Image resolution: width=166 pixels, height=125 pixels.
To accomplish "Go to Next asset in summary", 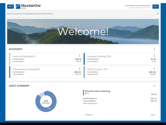I will tap(153, 115).
